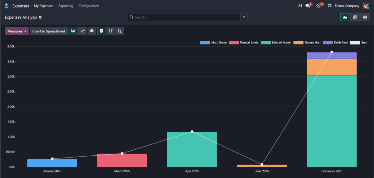Screen dimensions: 374x178
Task: Sort chart in ascending order
Action: tap(120, 31)
